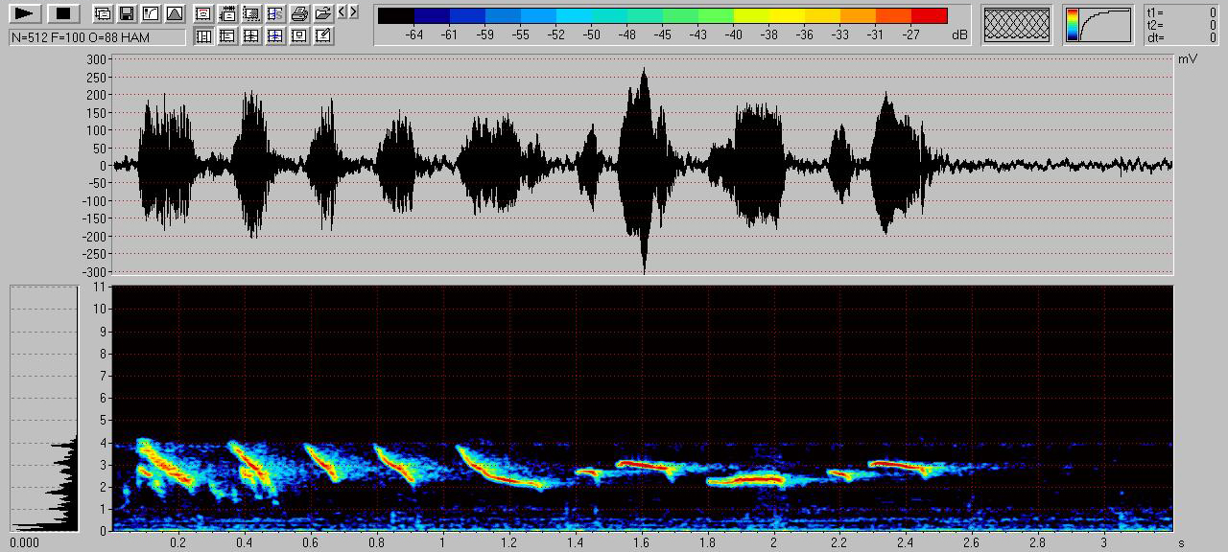The height and width of the screenshot is (552, 1228).
Task: Click the bell-curve window function icon
Action: click(174, 14)
